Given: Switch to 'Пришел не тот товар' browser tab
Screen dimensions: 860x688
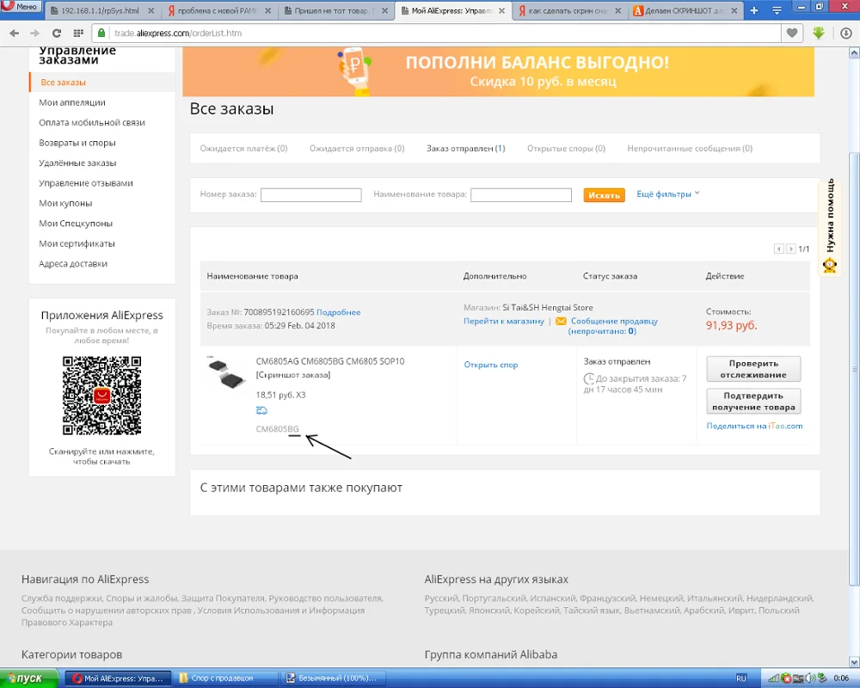Looking at the screenshot, I should (335, 10).
